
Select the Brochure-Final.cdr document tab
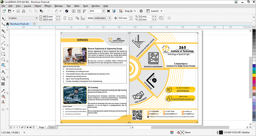(21, 24)
